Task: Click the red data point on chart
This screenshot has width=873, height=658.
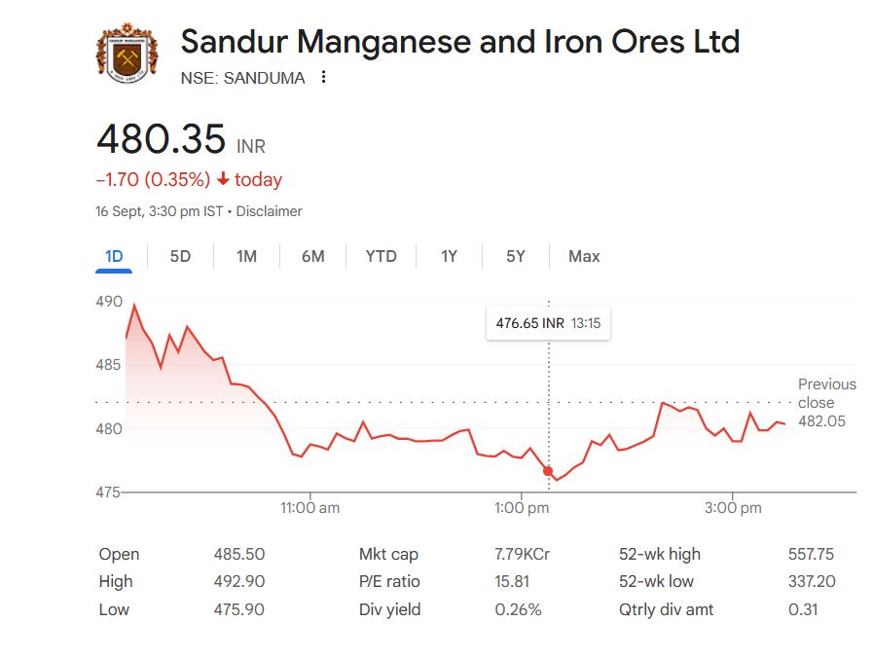Action: [548, 471]
